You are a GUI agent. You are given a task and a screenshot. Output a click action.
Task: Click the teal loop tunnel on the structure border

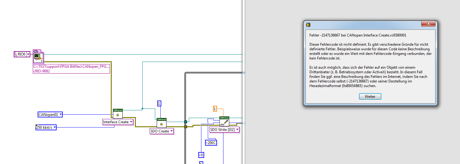185,122
